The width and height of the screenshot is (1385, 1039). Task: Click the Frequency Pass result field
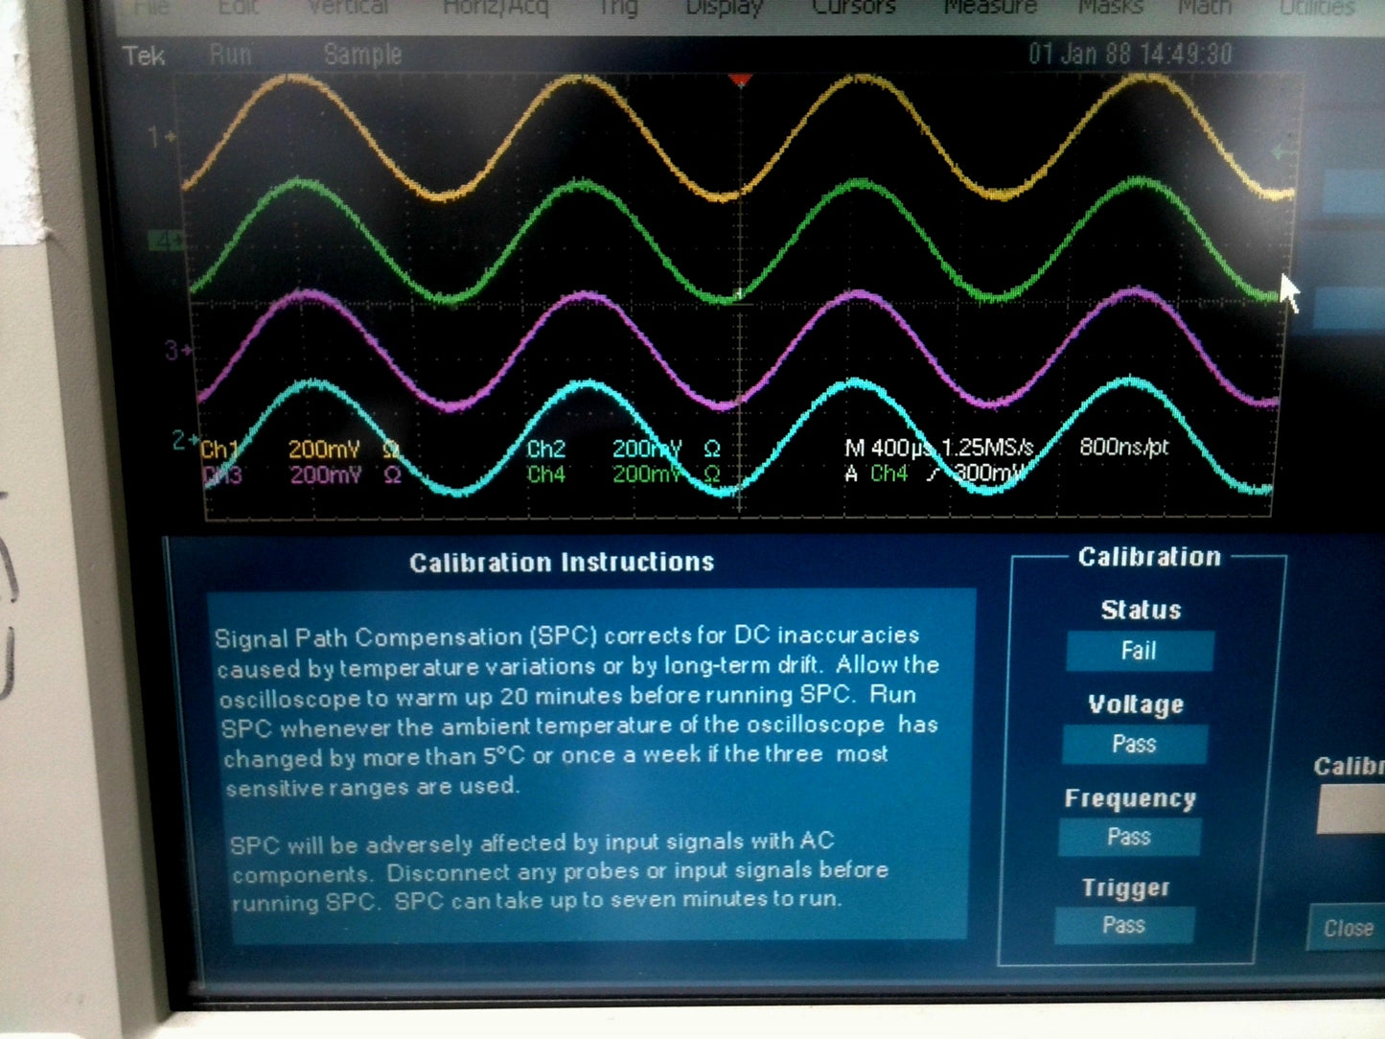point(1128,838)
